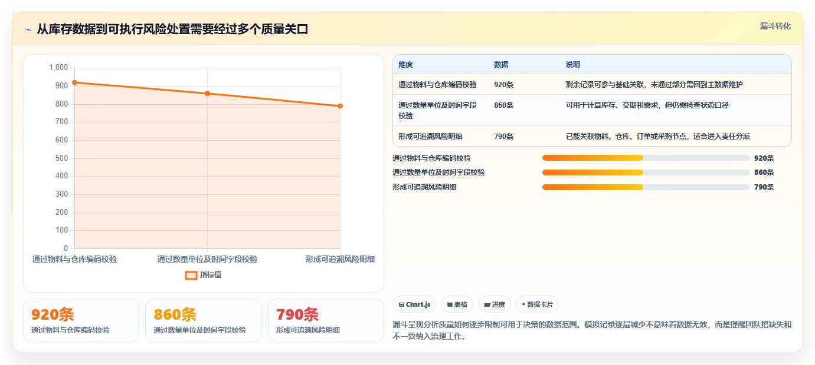Click the lightning icon beside the title
Viewport: 815px width, 365px height.
coord(28,29)
